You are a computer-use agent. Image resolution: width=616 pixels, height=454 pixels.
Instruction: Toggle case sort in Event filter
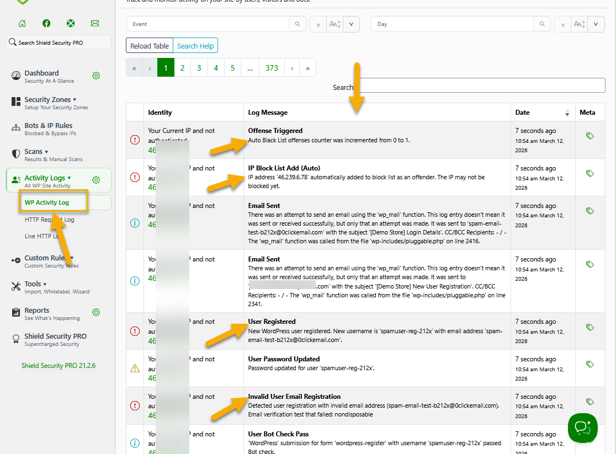tap(334, 24)
